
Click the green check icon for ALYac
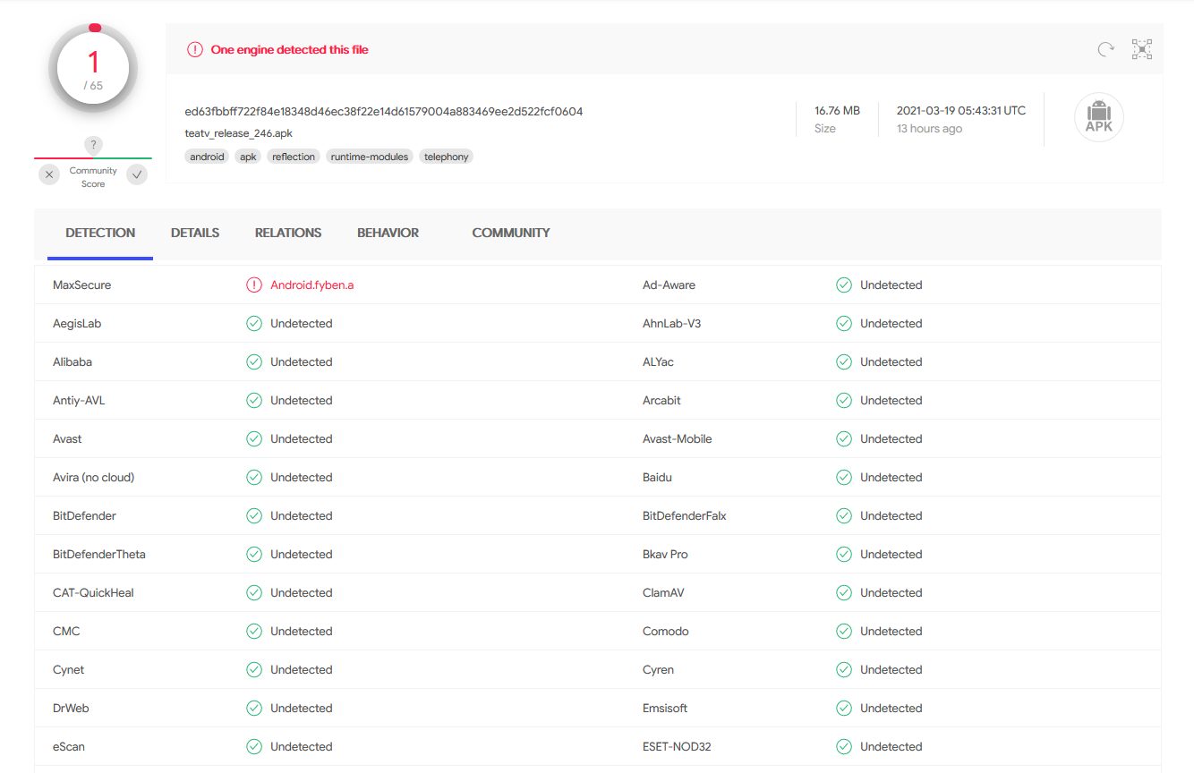[x=844, y=362]
